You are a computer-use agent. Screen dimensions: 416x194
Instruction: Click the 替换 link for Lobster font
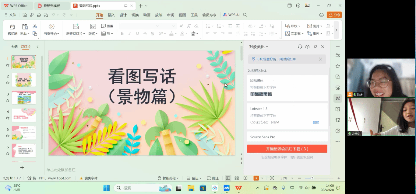(x=316, y=122)
